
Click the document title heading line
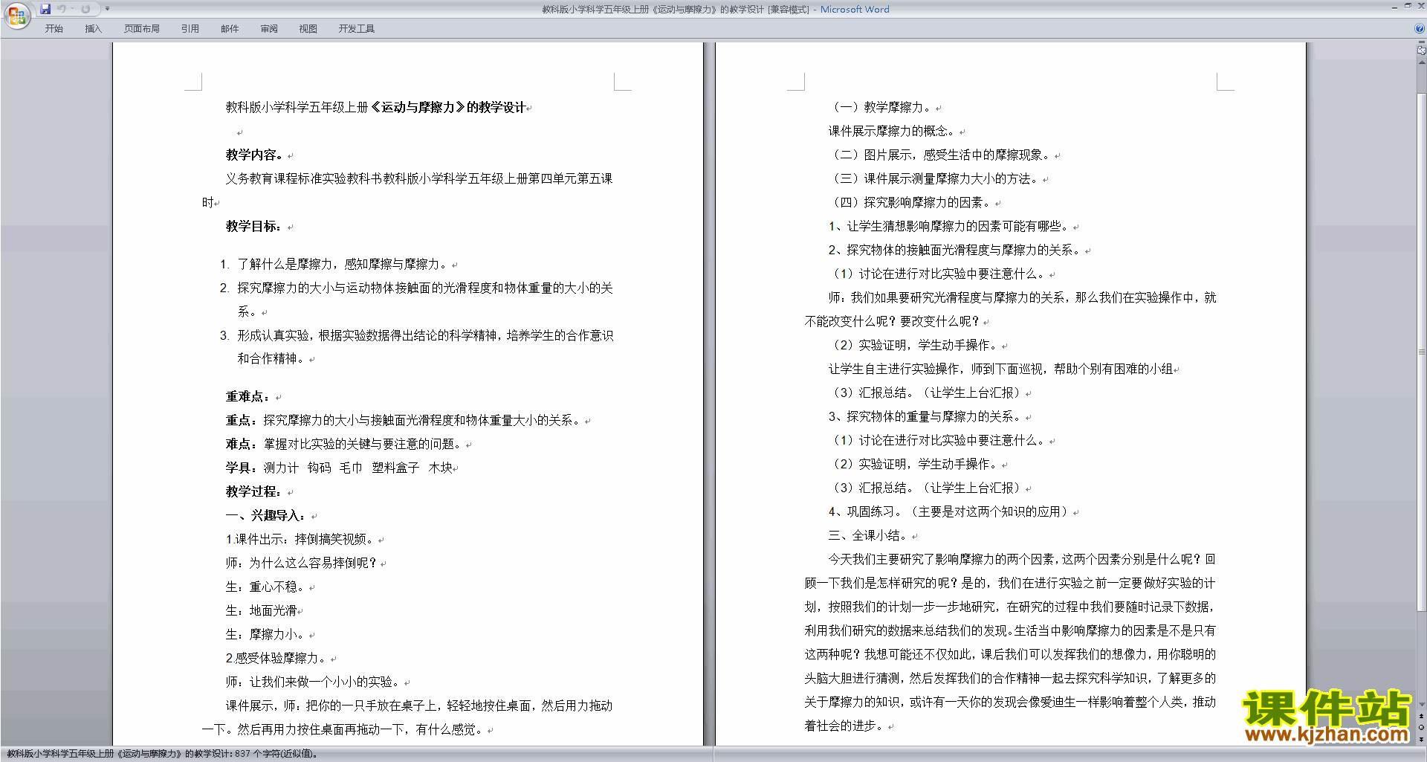click(x=375, y=108)
